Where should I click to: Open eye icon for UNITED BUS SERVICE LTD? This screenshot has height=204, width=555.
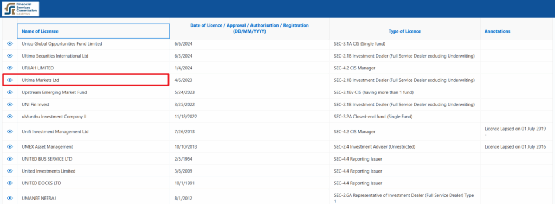coord(10,159)
